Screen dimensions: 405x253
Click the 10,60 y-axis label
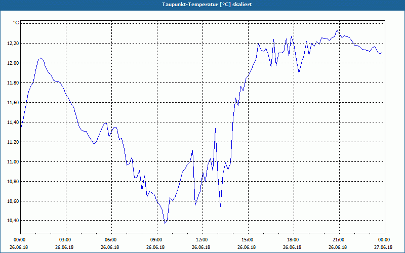(13, 201)
